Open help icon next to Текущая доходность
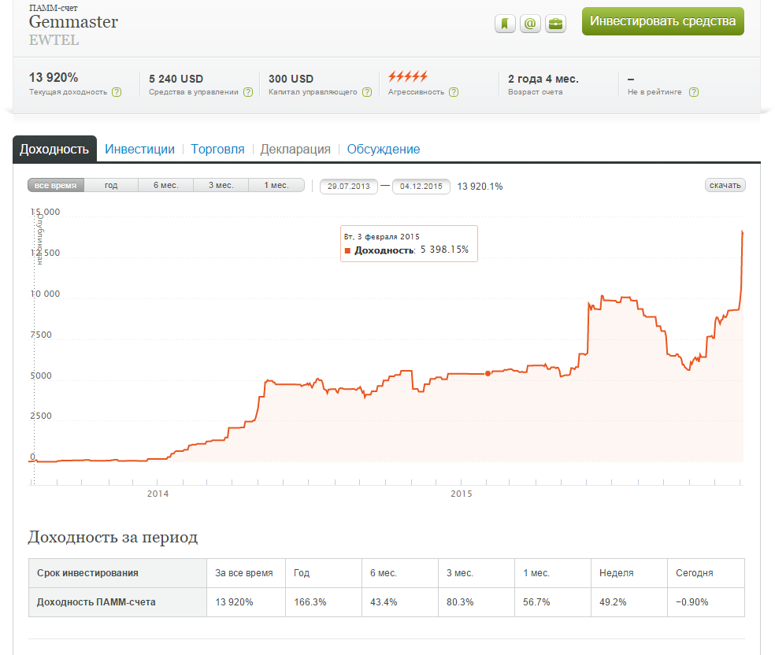Screen dimensions: 775x655 point(117,92)
